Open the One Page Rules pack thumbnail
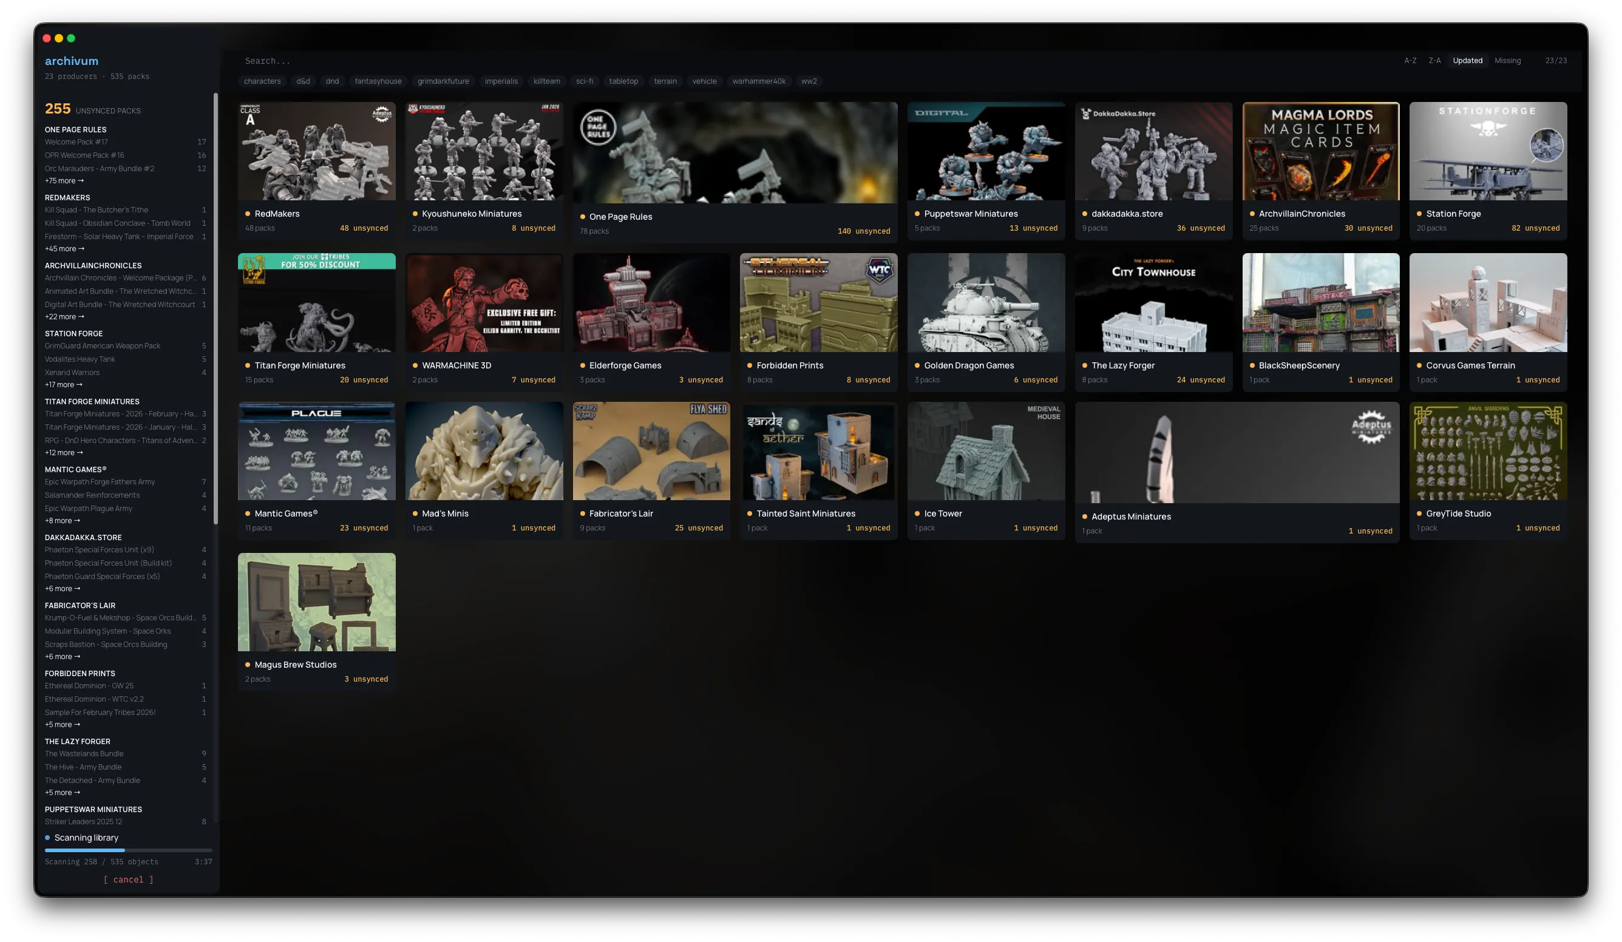This screenshot has height=942, width=1622. 735,151
